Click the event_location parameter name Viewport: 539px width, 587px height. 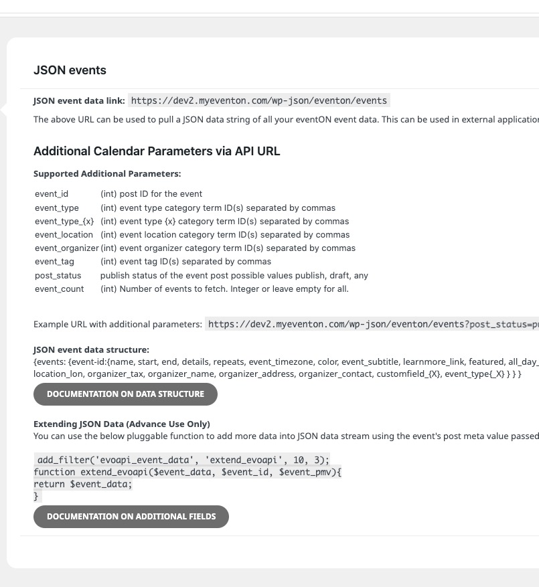coord(64,235)
